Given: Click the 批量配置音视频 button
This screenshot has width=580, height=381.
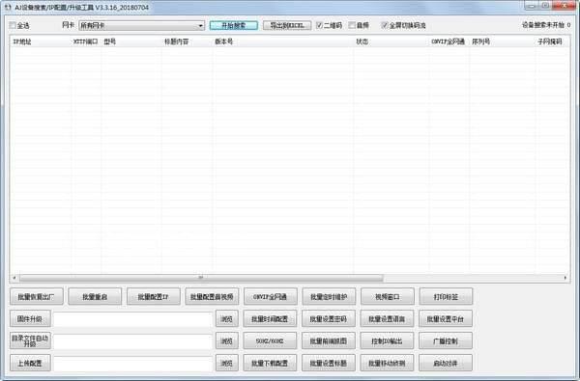Looking at the screenshot, I should [212, 296].
